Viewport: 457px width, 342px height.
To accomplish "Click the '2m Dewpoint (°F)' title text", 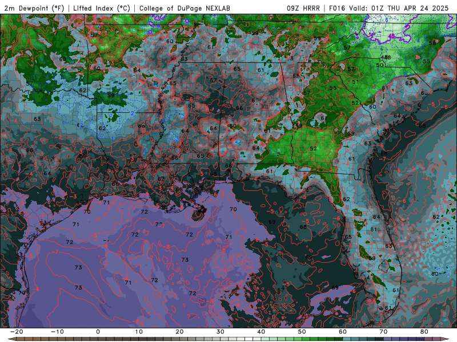I will pos(34,8).
